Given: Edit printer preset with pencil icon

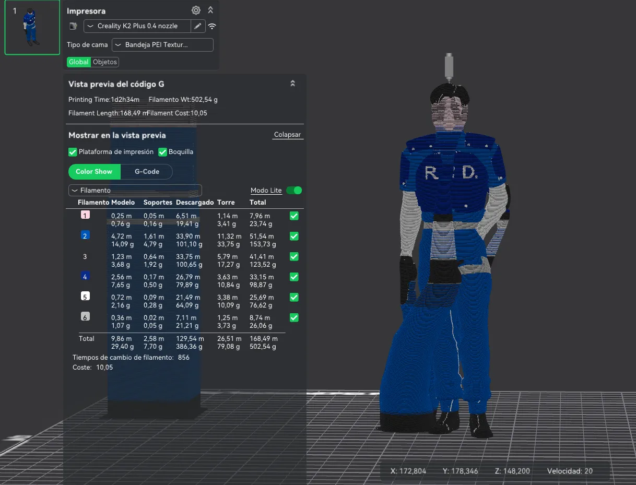Looking at the screenshot, I should 198,26.
